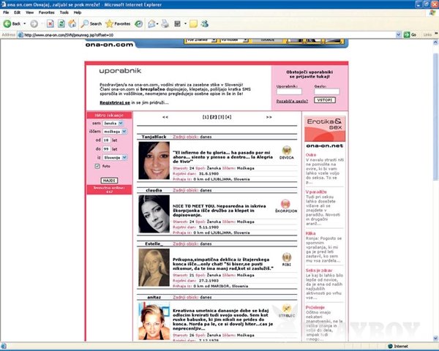Click the claudia username link
Screen dimensions: 439x351
pos(154,190)
